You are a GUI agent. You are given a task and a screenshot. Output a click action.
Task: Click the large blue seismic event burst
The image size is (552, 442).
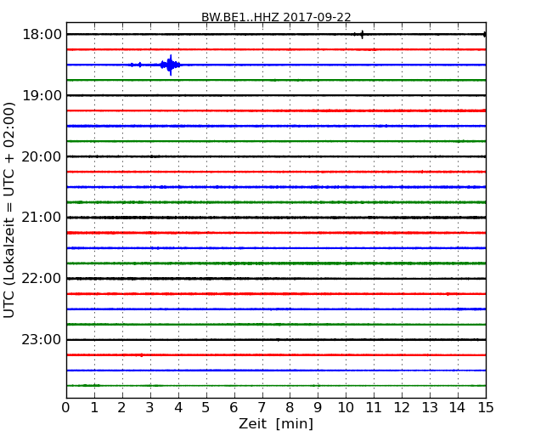170,65
